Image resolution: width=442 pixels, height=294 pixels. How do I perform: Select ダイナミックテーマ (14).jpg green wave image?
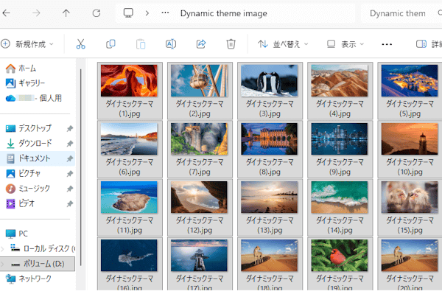[340, 208]
